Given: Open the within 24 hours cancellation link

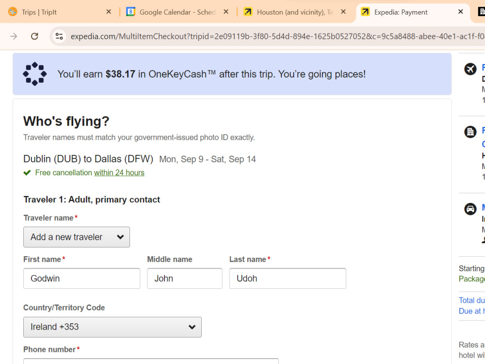Looking at the screenshot, I should 119,173.
